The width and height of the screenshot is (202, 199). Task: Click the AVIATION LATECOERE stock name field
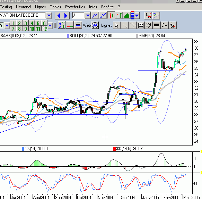click(x=23, y=15)
